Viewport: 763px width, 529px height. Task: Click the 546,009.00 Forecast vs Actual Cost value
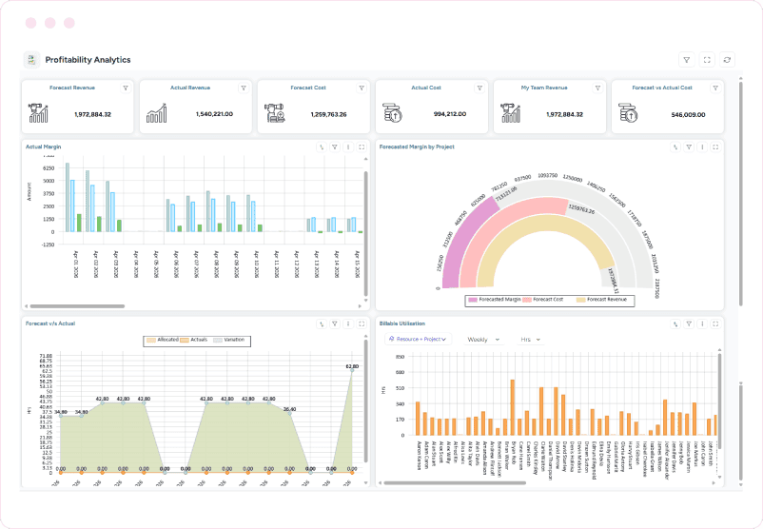[x=688, y=115]
